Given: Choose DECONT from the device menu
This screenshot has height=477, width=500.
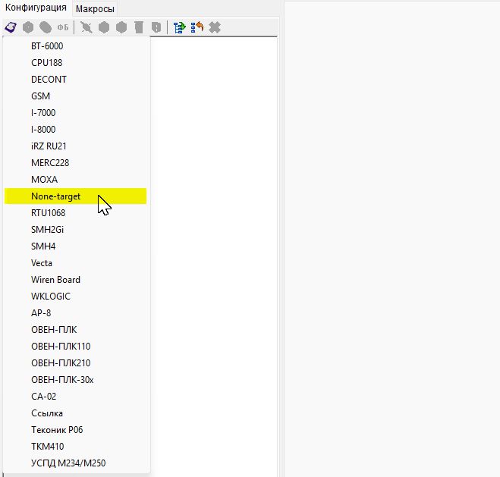Looking at the screenshot, I should point(49,80).
